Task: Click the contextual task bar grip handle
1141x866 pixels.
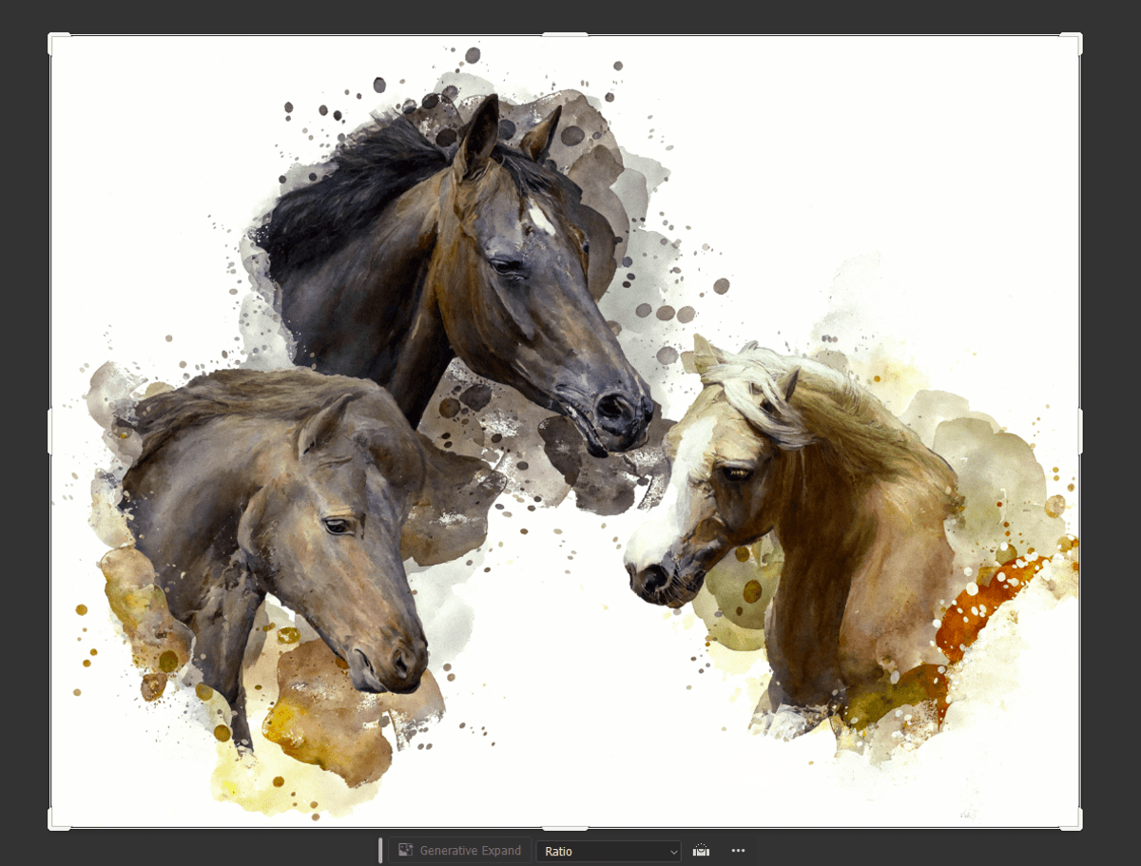Action: click(380, 851)
